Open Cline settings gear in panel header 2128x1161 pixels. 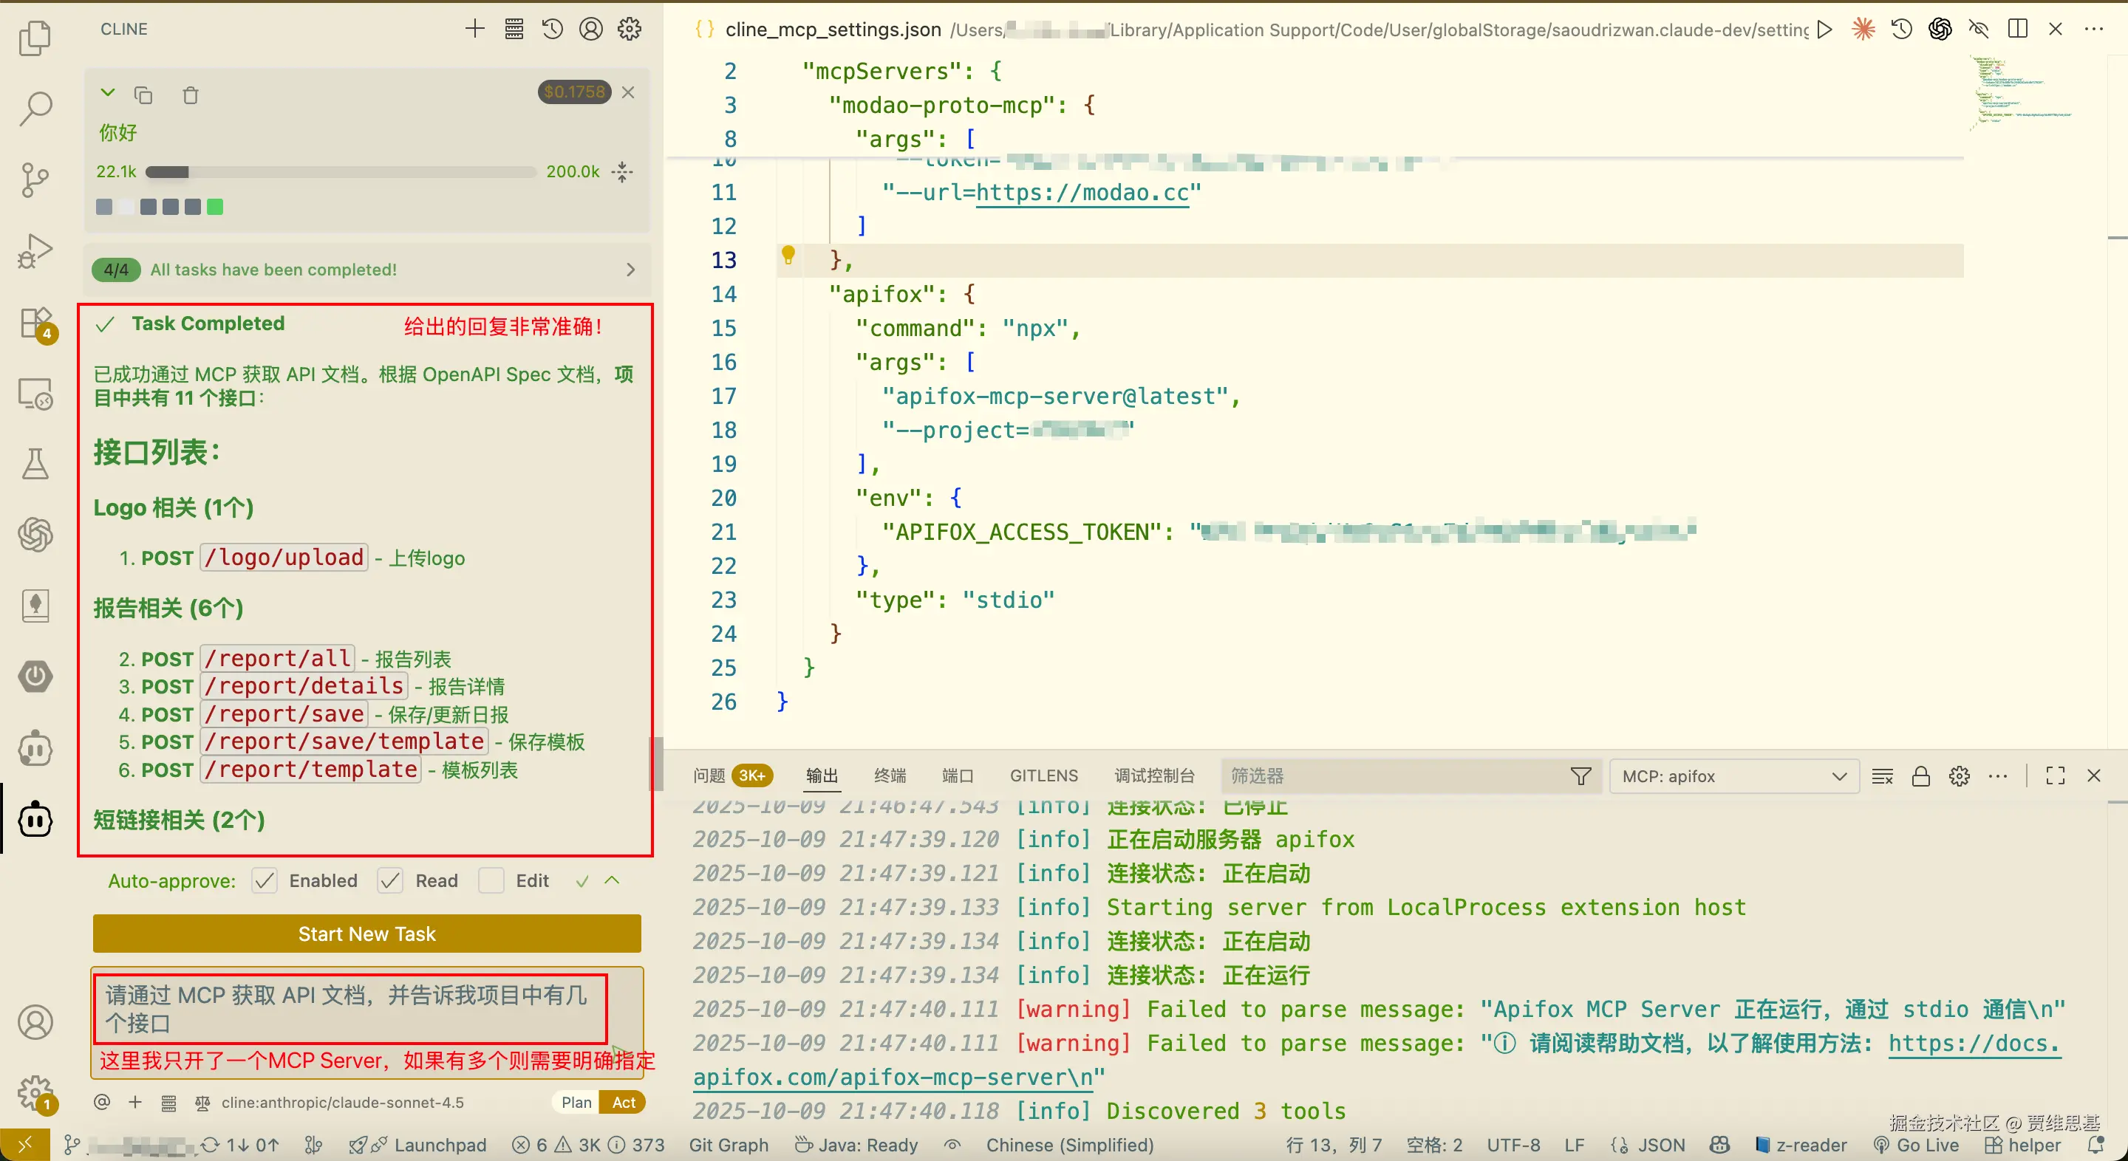(x=630, y=30)
